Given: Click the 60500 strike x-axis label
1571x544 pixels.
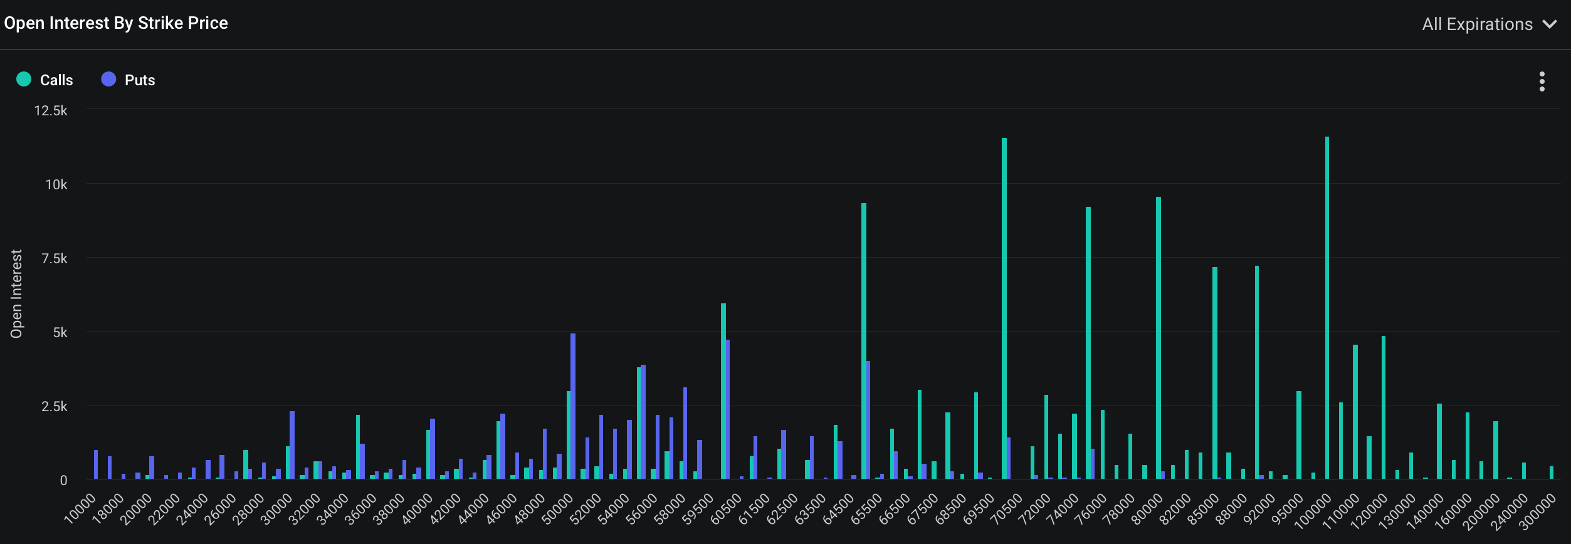Looking at the screenshot, I should point(726,510).
